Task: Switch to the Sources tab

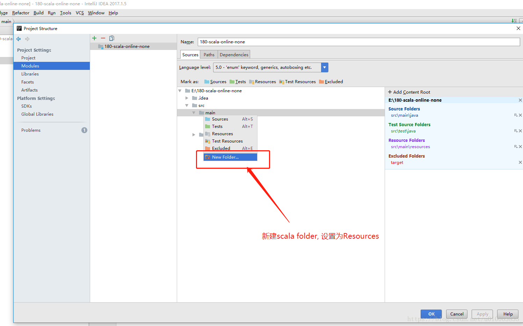Action: [190, 55]
